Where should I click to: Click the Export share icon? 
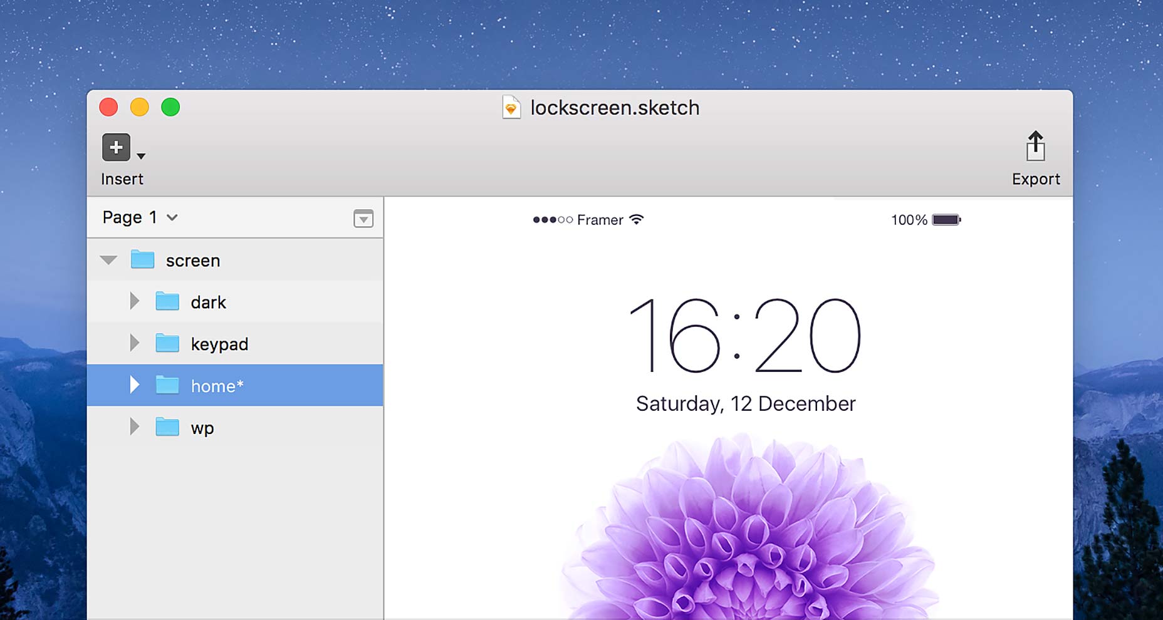click(1035, 146)
